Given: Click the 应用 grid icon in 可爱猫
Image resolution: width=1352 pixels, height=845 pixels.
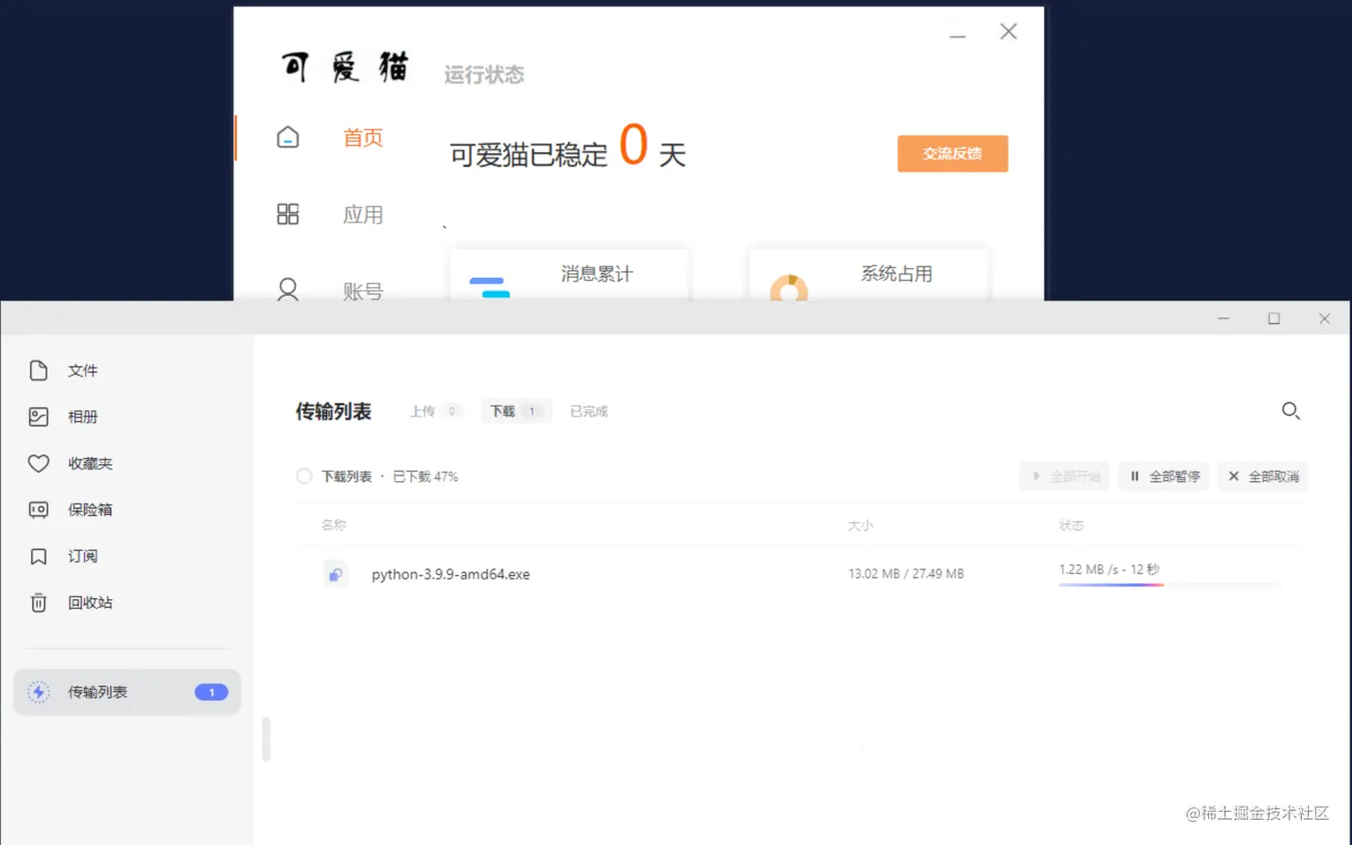Looking at the screenshot, I should pos(288,214).
